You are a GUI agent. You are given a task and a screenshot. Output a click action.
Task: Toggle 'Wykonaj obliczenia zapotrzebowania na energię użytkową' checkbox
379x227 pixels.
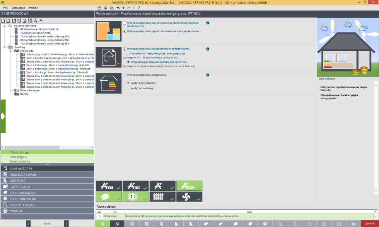tap(125, 31)
